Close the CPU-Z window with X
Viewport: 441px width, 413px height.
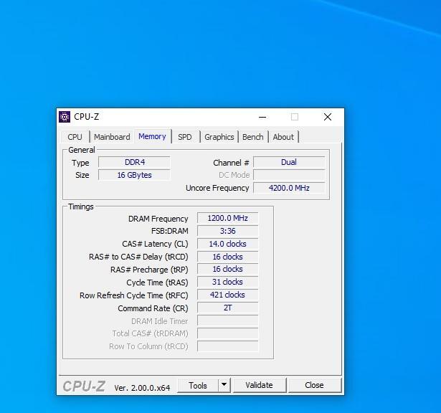pos(328,117)
